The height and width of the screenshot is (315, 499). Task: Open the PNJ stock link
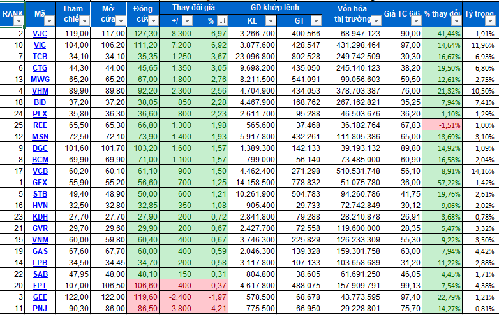point(40,309)
